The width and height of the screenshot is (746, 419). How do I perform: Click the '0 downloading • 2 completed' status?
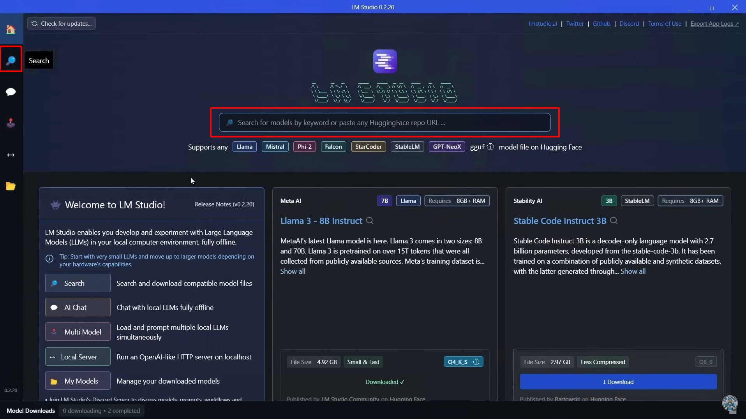coord(101,411)
